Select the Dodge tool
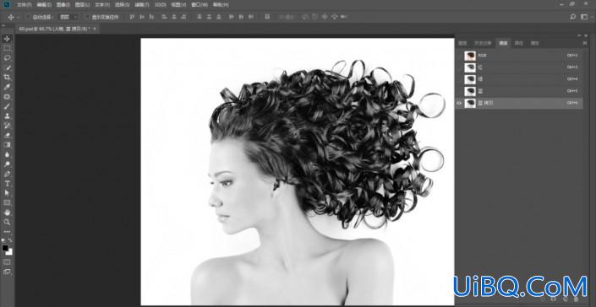 [8, 164]
